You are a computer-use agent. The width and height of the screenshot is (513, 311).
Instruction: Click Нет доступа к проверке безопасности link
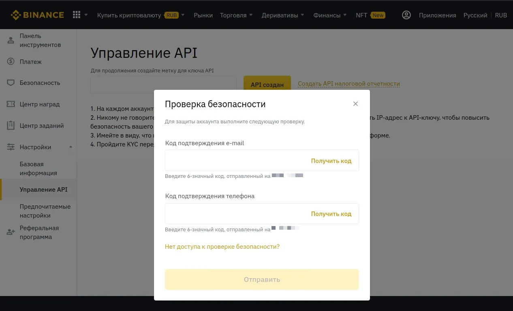[222, 246]
